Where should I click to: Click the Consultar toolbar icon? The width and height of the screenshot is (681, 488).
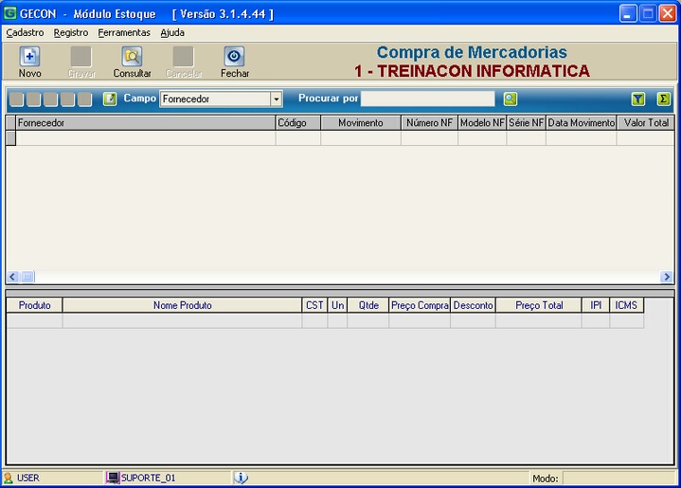[x=132, y=56]
